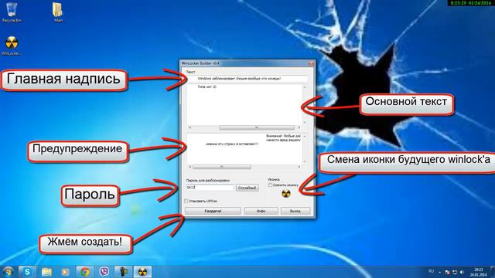Switch to the WinLocker Builder taskbar button
495x278 pixels.
(142, 272)
